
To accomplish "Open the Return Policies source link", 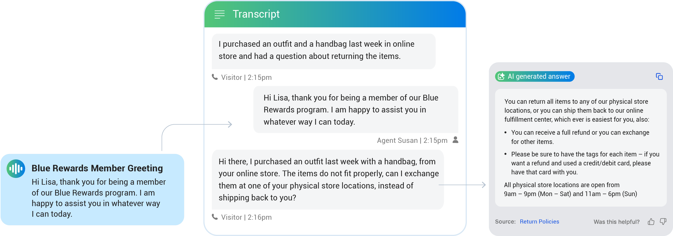I will [539, 222].
